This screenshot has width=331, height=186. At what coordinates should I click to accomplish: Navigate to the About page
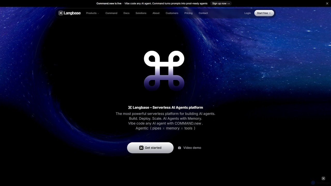156,13
